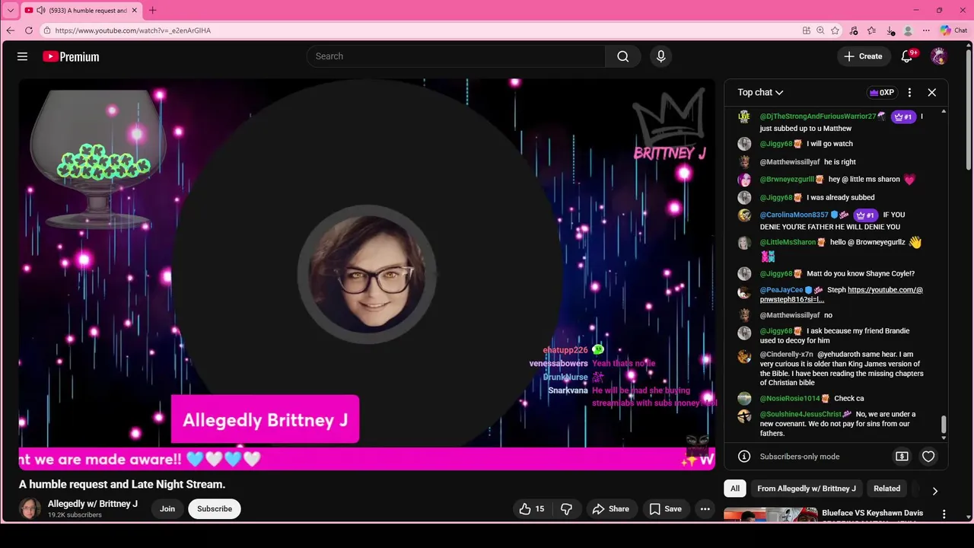Save video to playlist
974x548 pixels.
[665, 509]
